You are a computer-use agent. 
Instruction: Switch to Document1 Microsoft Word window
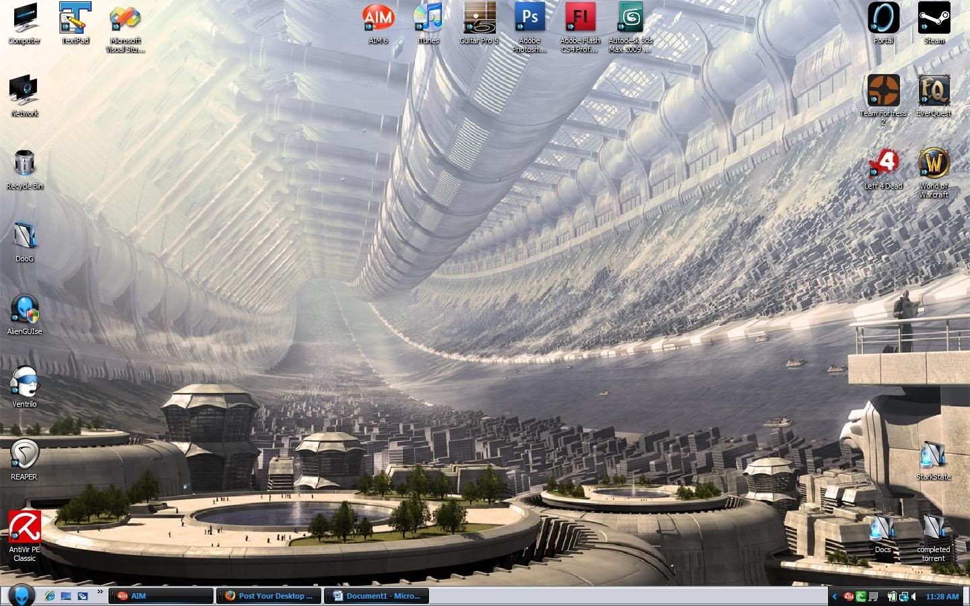(x=377, y=596)
